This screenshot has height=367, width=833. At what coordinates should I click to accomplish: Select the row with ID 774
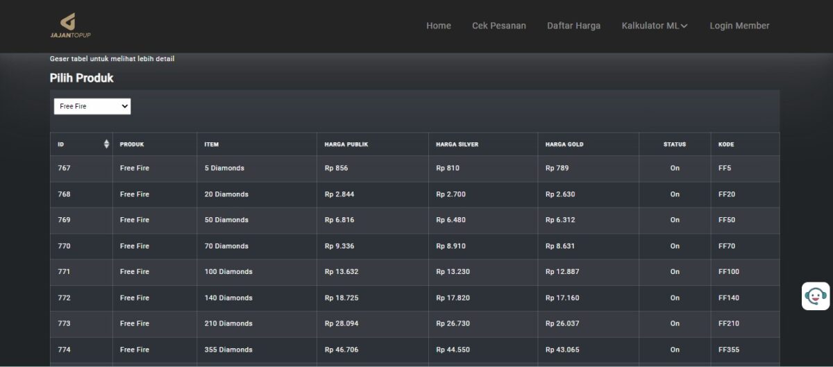coord(64,350)
